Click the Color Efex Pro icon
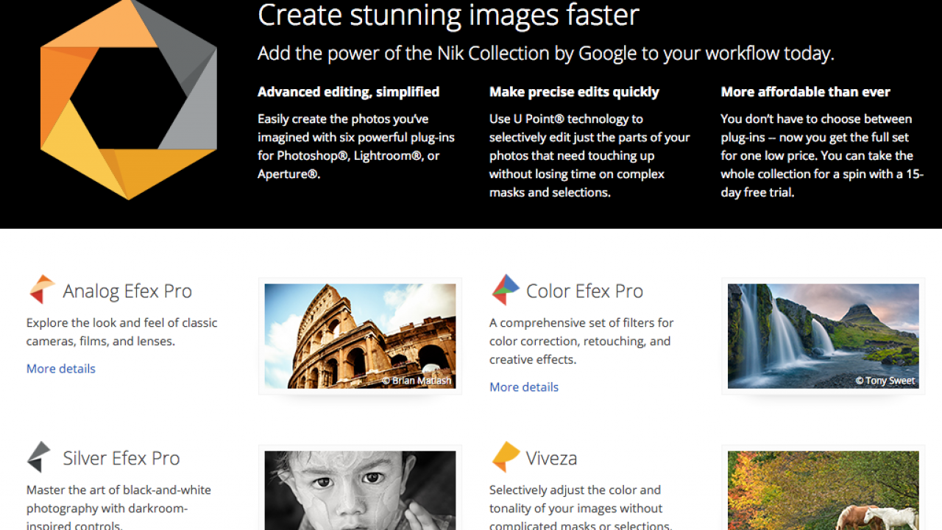Screen dimensions: 942x530 click(505, 290)
